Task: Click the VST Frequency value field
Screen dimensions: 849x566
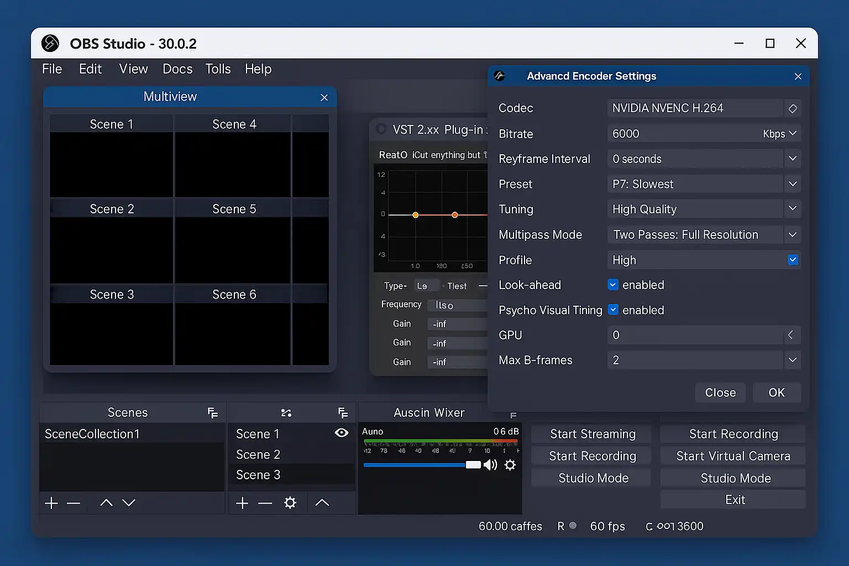Action: (458, 305)
